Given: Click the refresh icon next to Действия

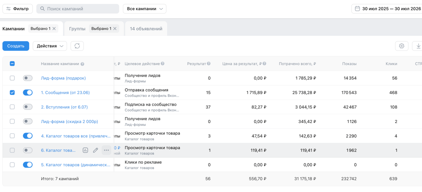Looking at the screenshot, I should [x=77, y=46].
